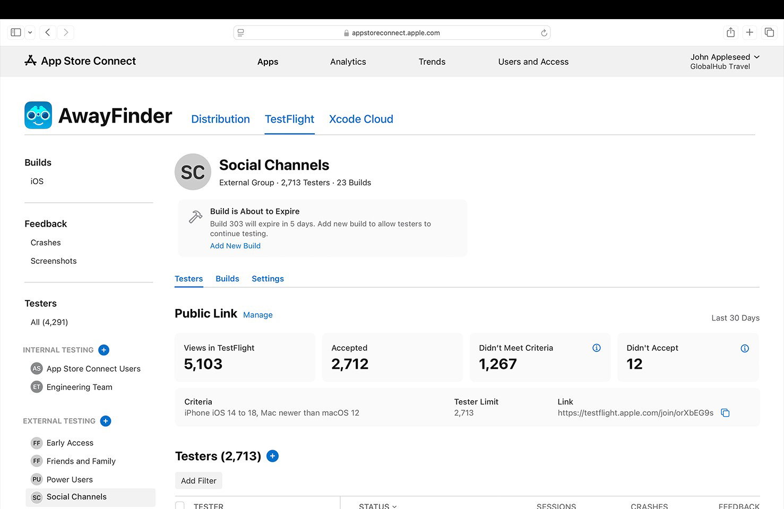784x509 pixels.
Task: Switch to the Distribution tab
Action: [x=220, y=119]
